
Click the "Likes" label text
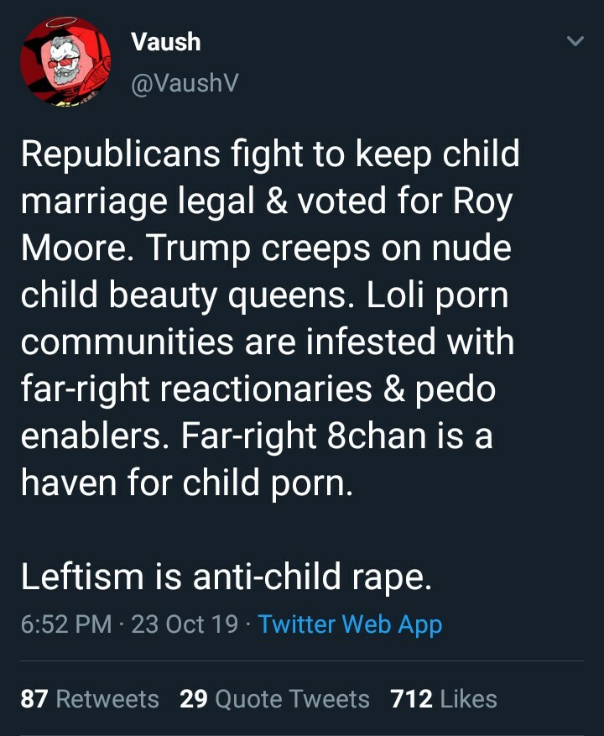pos(468,699)
